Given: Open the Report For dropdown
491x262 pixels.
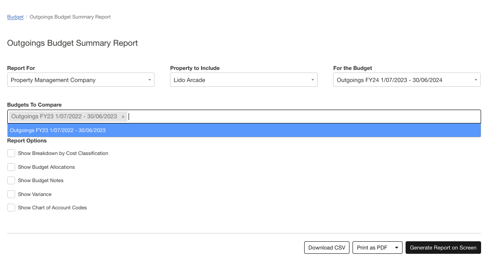Looking at the screenshot, I should 81,80.
